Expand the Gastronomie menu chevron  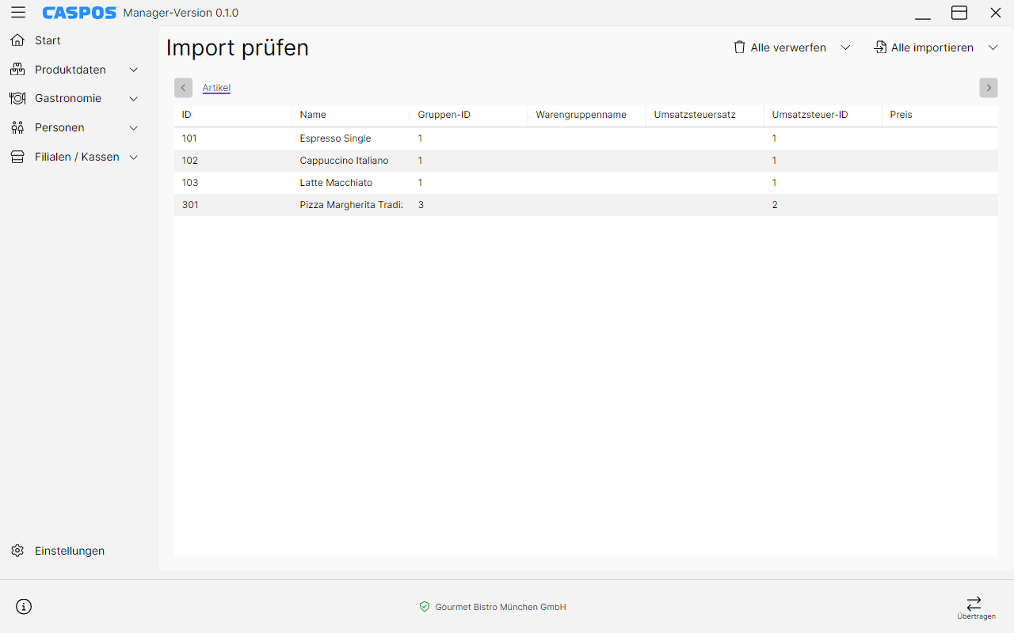tap(133, 99)
